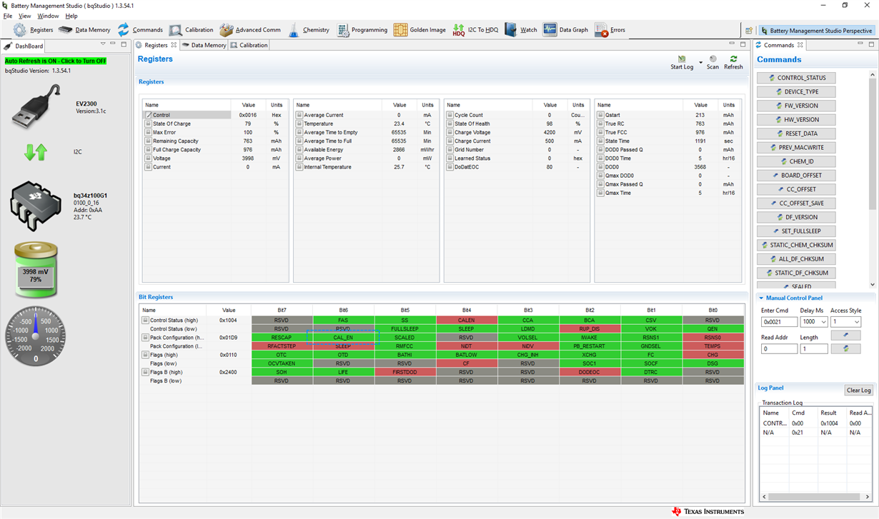The height and width of the screenshot is (519, 879).
Task: Click the manual write command icon button
Action: tap(846, 335)
